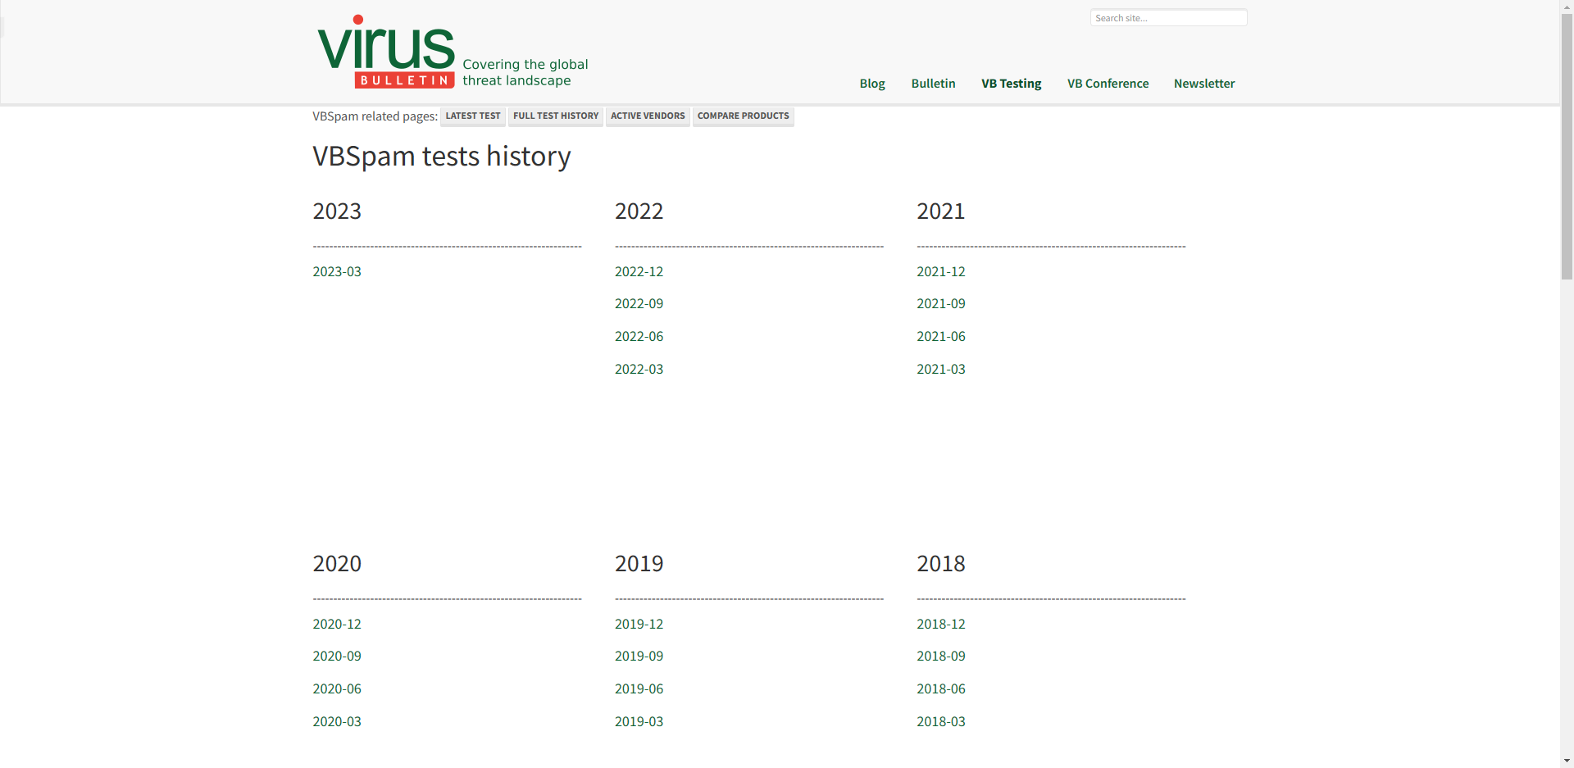Open the ACTIVE VENDORS page button
The width and height of the screenshot is (1574, 768).
(x=648, y=116)
